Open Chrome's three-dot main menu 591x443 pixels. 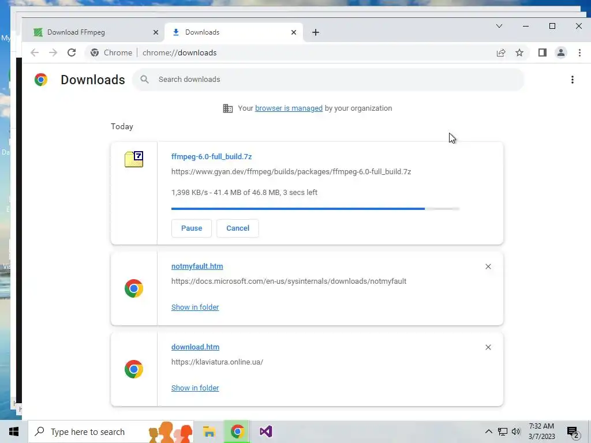pyautogui.click(x=579, y=52)
